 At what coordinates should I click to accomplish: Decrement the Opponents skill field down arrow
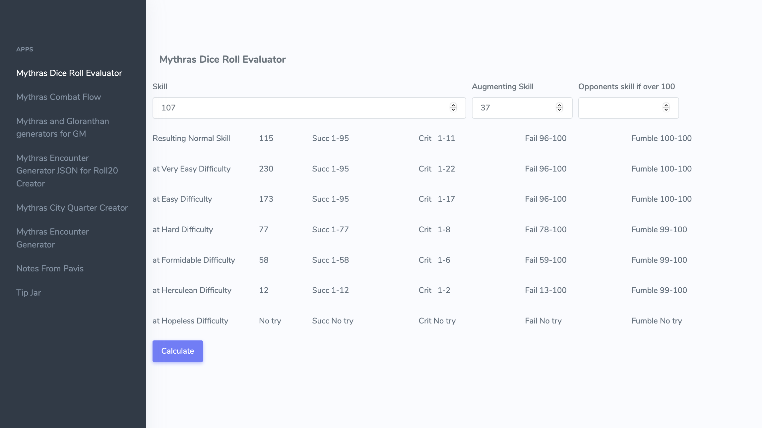tap(666, 110)
